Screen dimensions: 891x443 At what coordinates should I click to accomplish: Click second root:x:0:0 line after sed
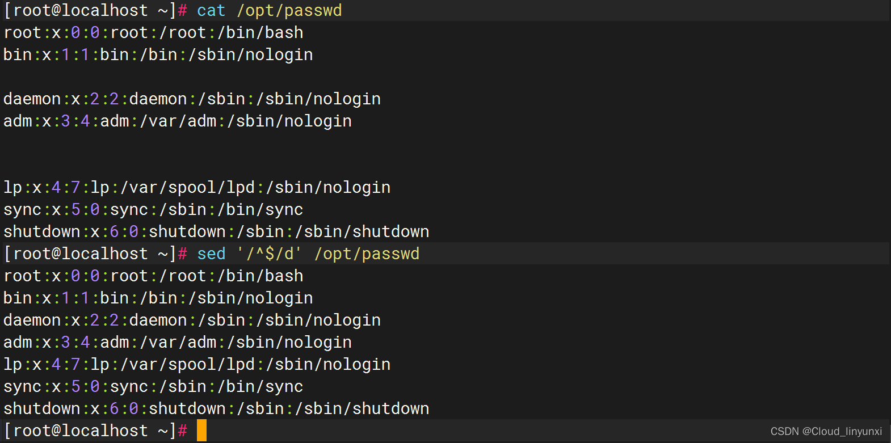pyautogui.click(x=153, y=276)
